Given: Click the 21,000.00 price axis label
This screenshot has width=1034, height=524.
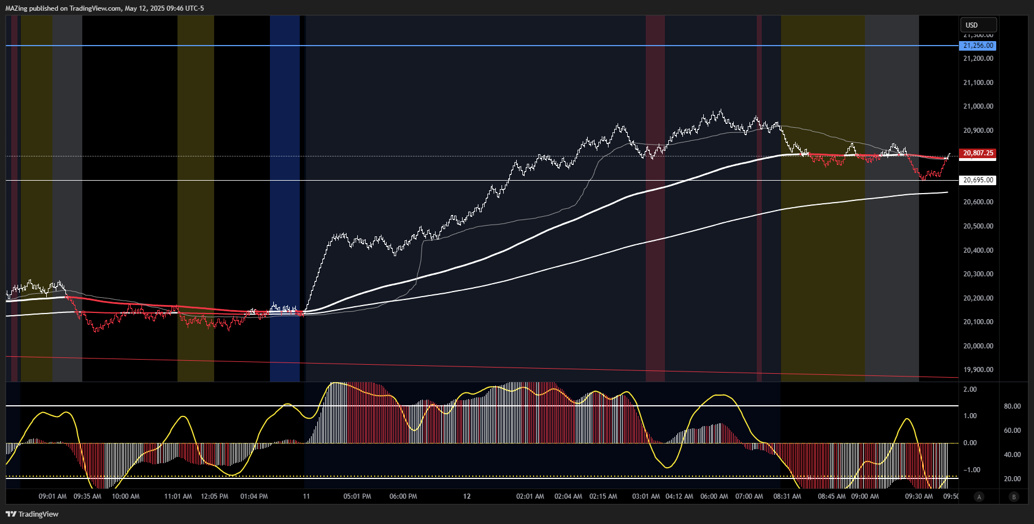Looking at the screenshot, I should tap(978, 106).
